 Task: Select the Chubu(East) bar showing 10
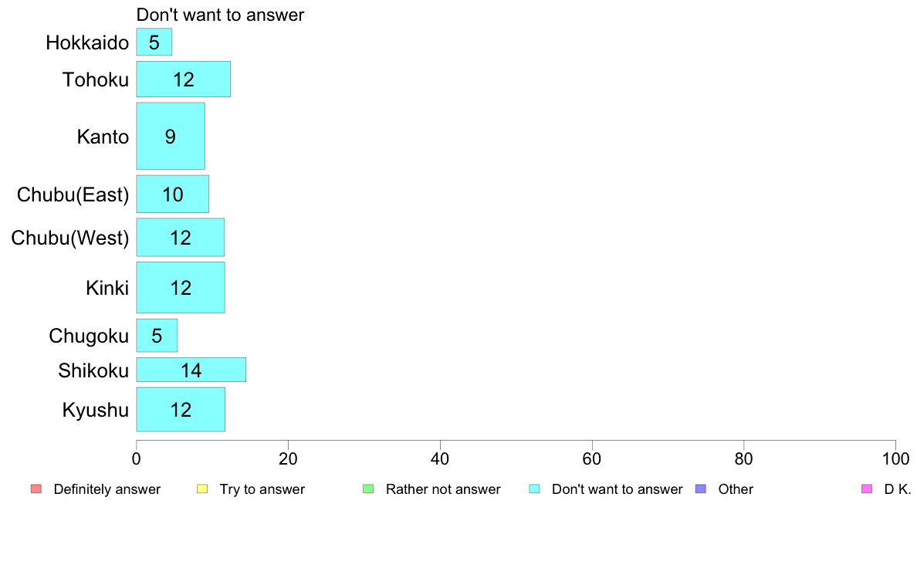tap(173, 194)
